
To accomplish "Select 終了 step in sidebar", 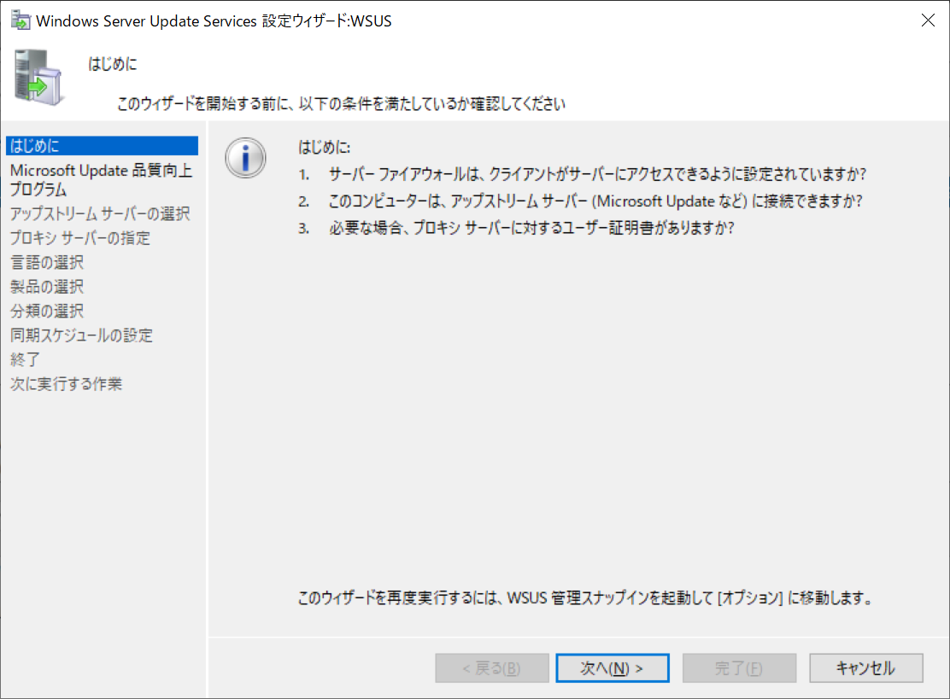I will coord(25,358).
